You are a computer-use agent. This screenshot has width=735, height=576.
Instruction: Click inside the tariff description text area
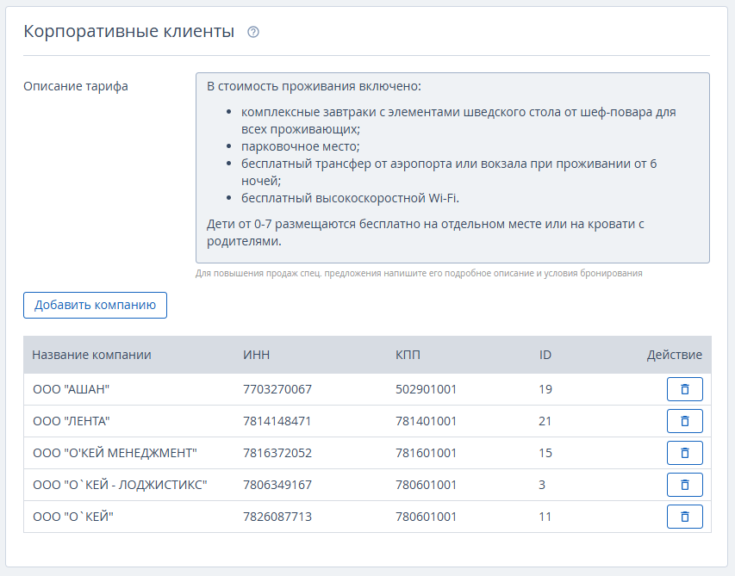452,168
